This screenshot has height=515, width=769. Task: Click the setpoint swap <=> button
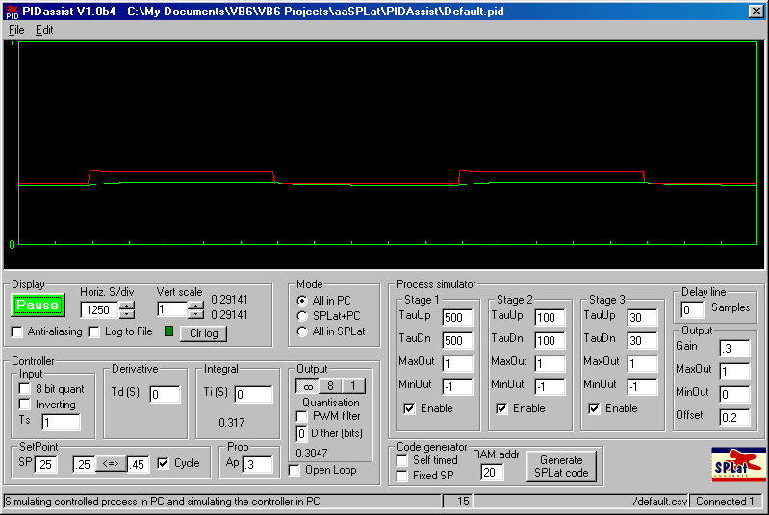click(x=110, y=463)
